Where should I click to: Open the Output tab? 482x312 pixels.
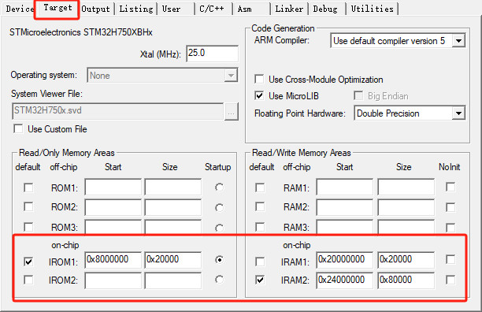tap(95, 9)
